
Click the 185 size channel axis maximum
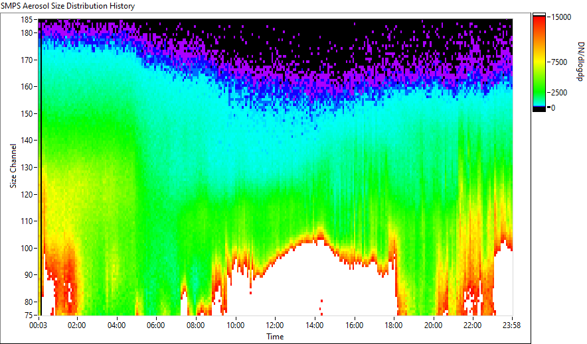tap(27, 20)
